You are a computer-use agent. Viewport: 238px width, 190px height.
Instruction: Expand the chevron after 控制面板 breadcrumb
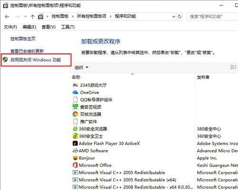pyautogui.click(x=73, y=17)
